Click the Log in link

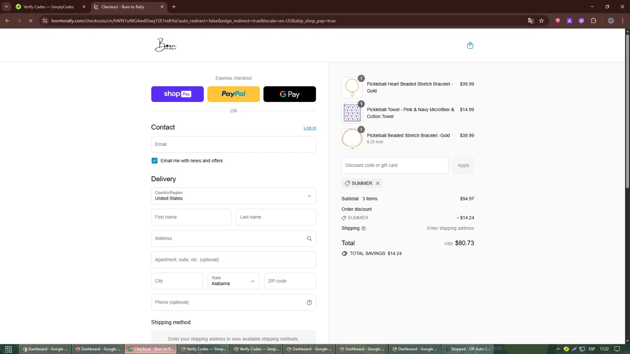310,128
